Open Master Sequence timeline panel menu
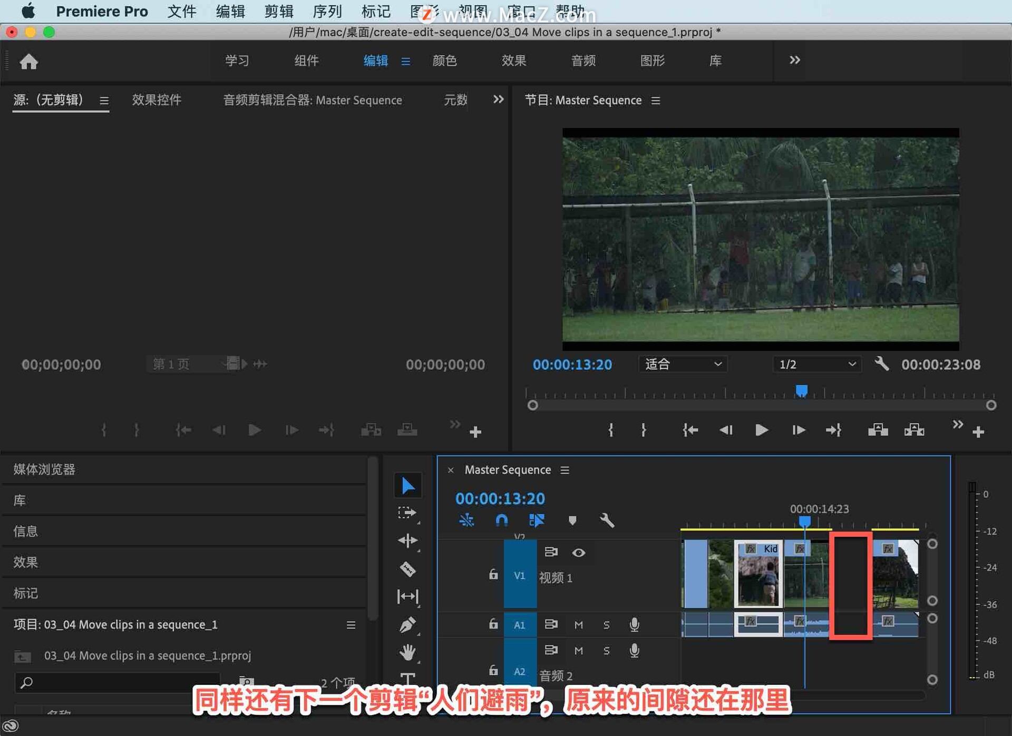This screenshot has height=736, width=1012. pyautogui.click(x=565, y=470)
